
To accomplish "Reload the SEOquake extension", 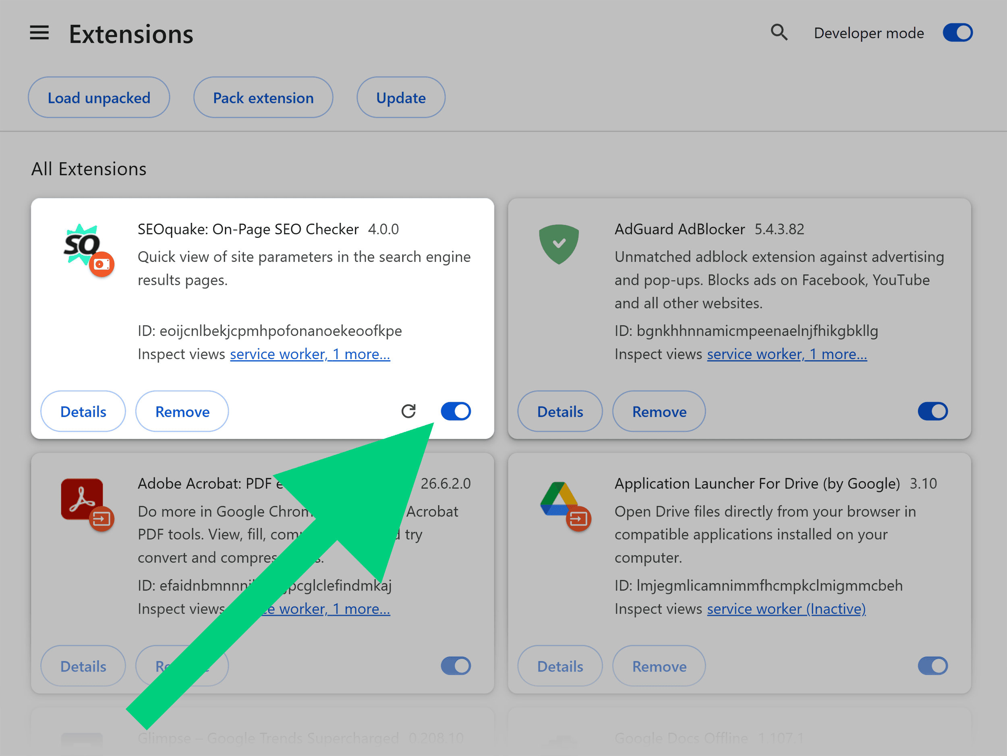I will (408, 411).
